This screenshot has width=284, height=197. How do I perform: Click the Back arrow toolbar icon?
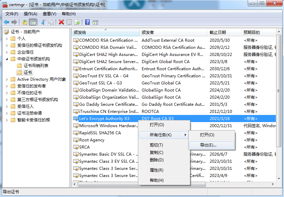(x=6, y=22)
